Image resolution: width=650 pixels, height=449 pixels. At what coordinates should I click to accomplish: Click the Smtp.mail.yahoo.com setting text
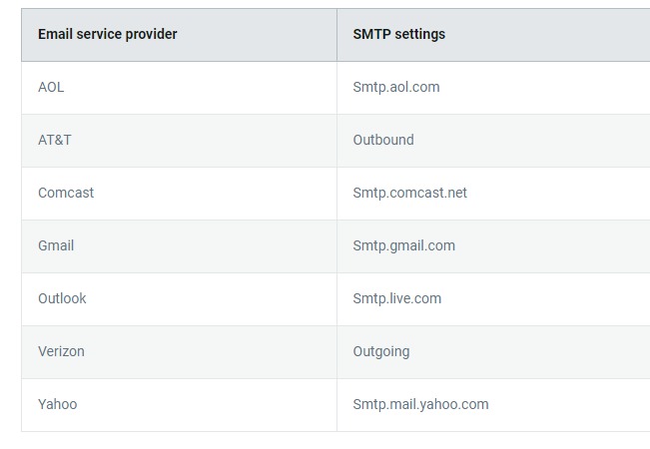pos(420,405)
